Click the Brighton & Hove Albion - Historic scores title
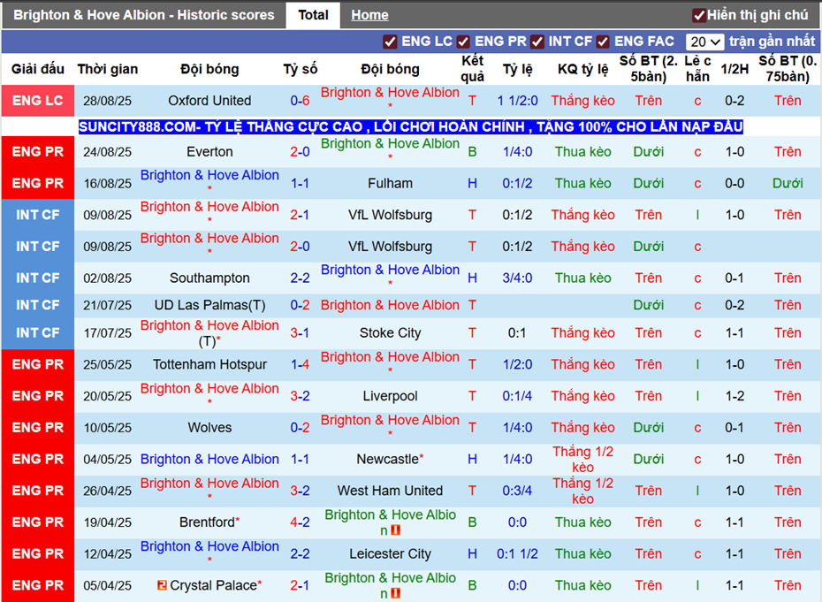This screenshot has height=602, width=822. click(144, 15)
